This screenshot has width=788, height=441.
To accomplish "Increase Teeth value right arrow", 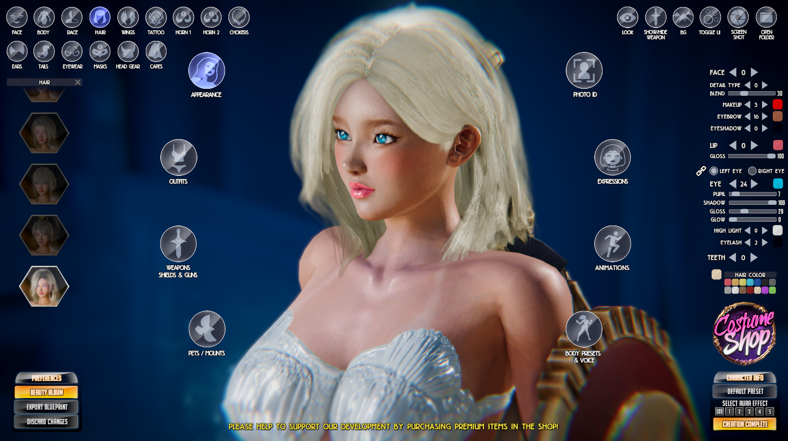I will coord(754,258).
